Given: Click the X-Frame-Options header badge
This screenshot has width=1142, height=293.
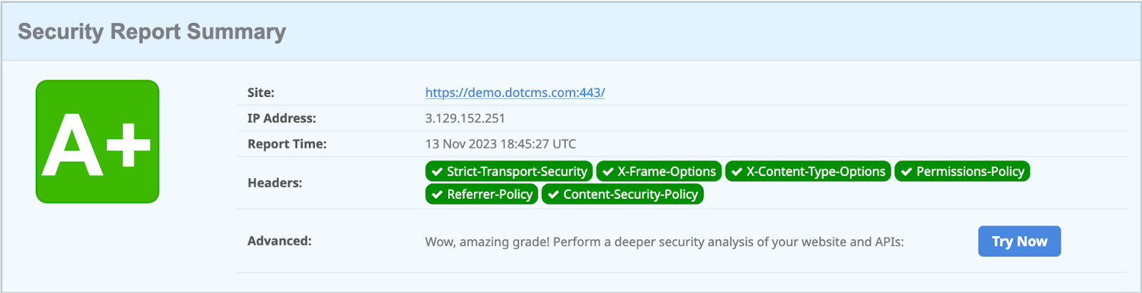Looking at the screenshot, I should point(659,172).
